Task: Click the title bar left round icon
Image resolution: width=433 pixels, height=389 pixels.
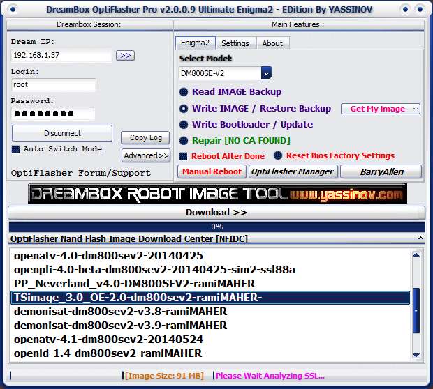Action: click(13, 9)
